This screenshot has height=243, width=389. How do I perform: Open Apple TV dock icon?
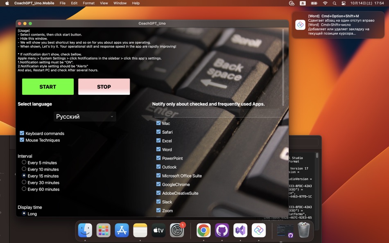pyautogui.click(x=158, y=230)
